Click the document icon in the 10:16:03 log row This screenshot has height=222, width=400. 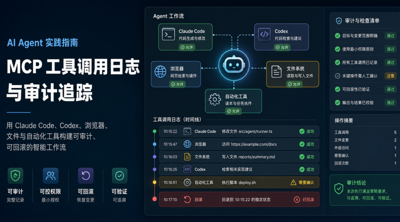tap(187, 156)
